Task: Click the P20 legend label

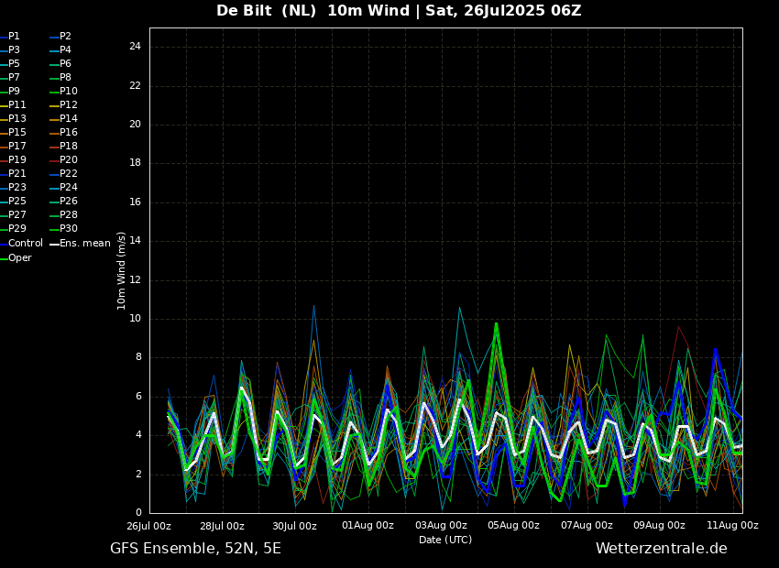Action: tap(68, 160)
